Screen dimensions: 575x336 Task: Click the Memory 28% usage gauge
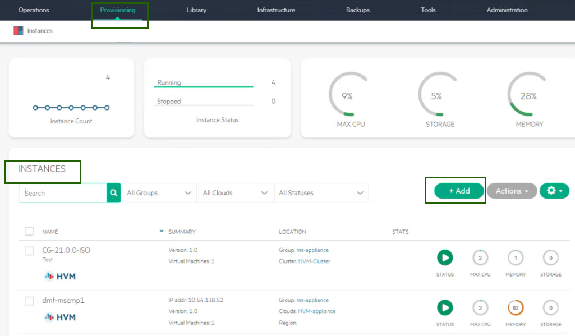[528, 96]
